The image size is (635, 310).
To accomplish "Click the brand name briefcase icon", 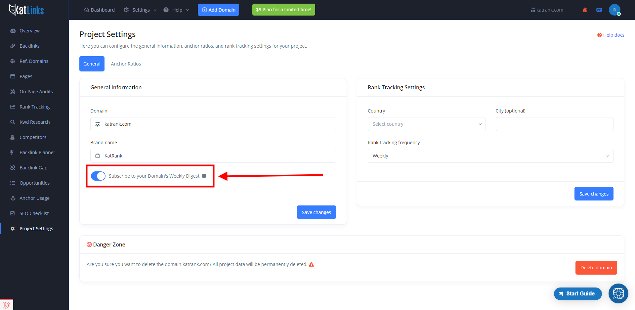I will click(98, 156).
